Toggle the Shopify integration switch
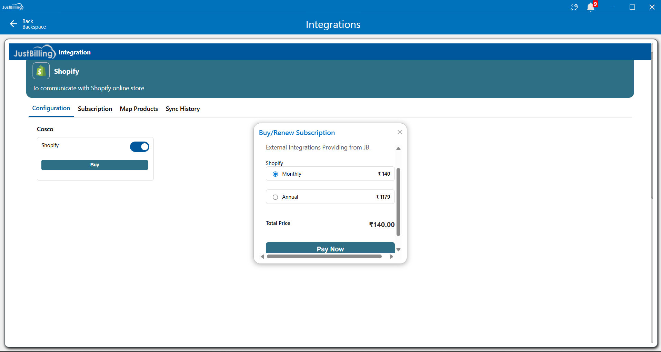661x352 pixels. pyautogui.click(x=139, y=147)
